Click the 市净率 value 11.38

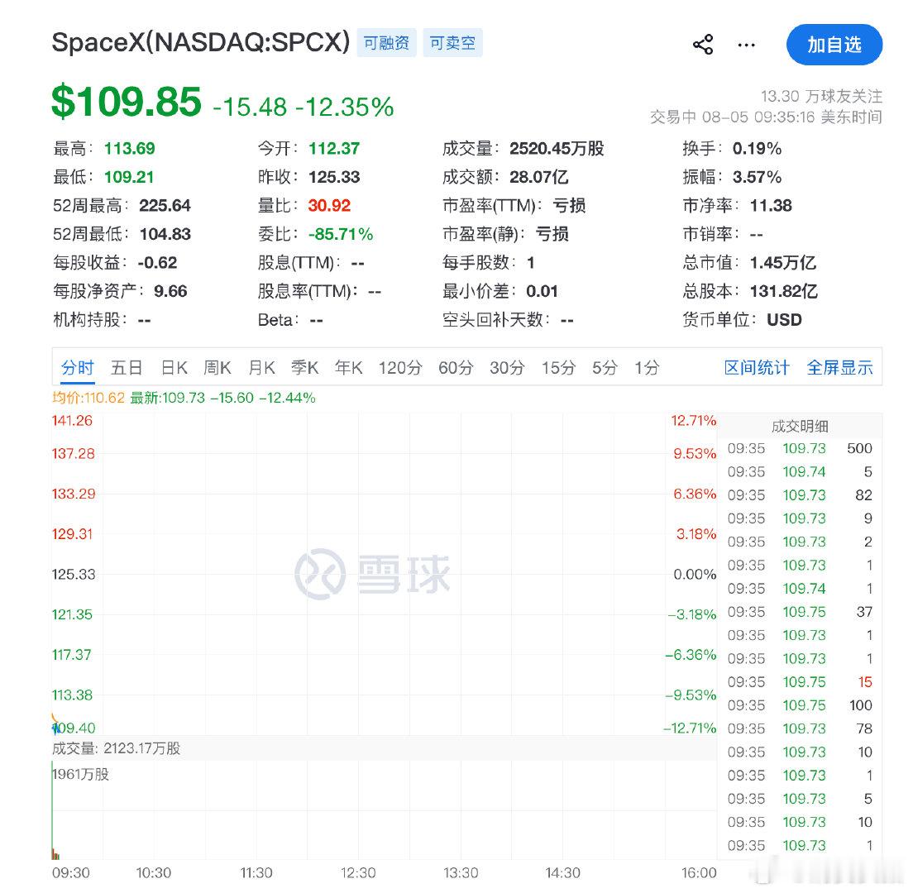[771, 206]
